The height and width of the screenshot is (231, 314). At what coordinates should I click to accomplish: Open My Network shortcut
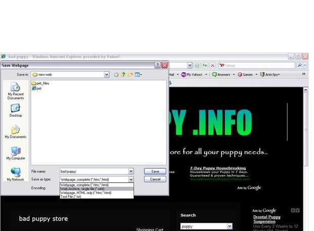16,174
